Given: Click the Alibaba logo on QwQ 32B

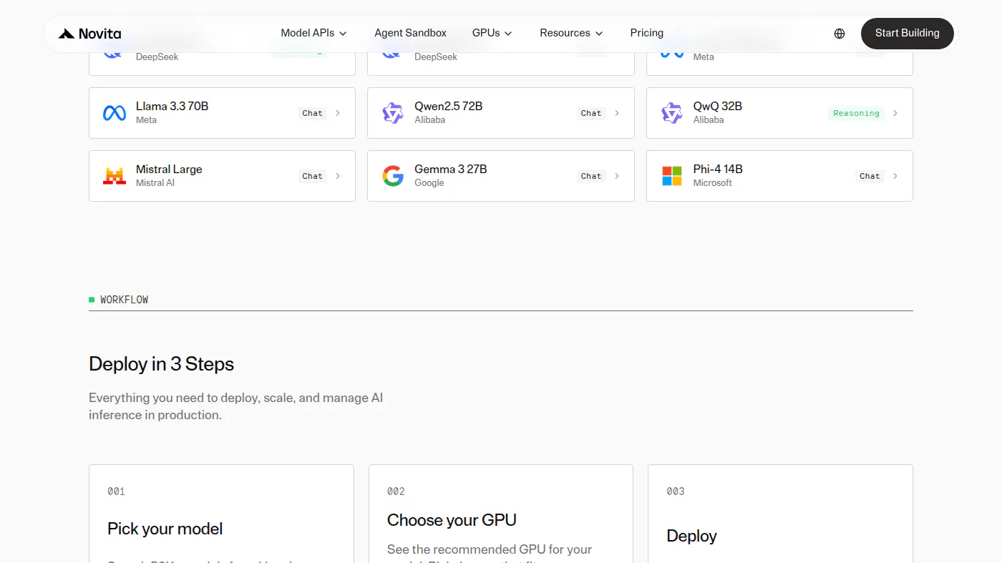Looking at the screenshot, I should click(671, 113).
